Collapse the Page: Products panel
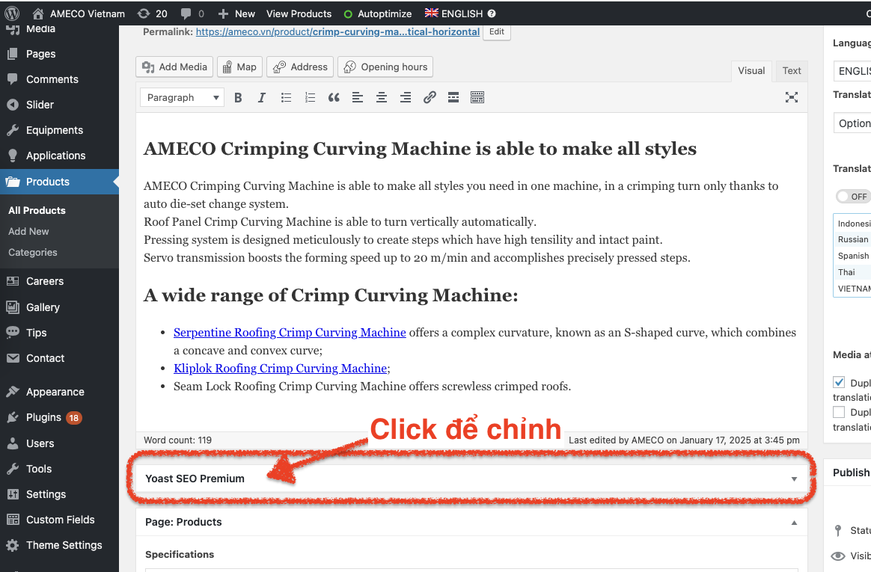The image size is (871, 572). click(x=794, y=522)
